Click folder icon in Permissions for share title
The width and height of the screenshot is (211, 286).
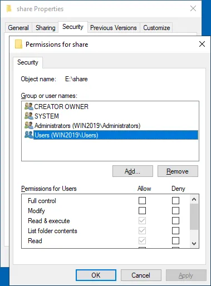18,44
